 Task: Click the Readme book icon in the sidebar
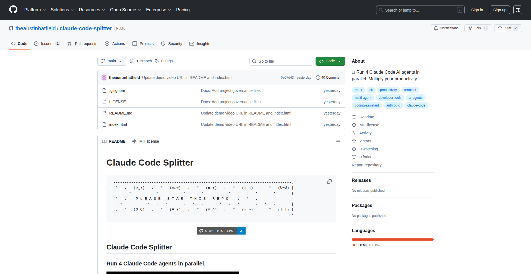[x=354, y=117]
